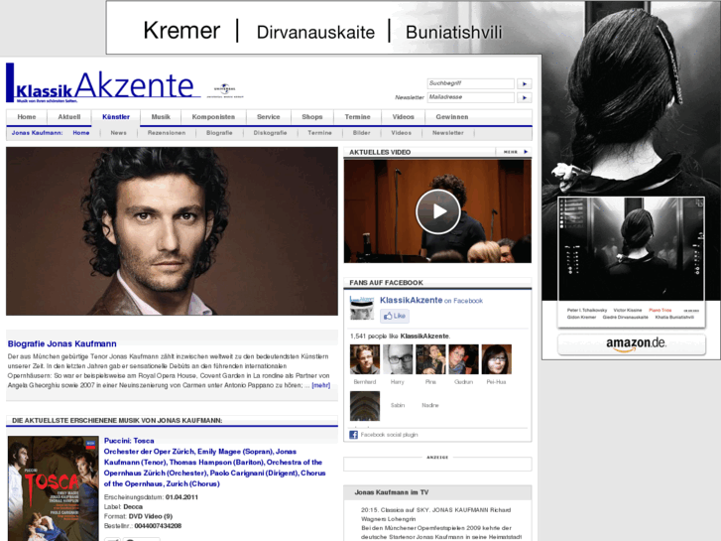Click the KlassikAkzente logo
Viewport: 721px width, 541px height.
pyautogui.click(x=103, y=83)
